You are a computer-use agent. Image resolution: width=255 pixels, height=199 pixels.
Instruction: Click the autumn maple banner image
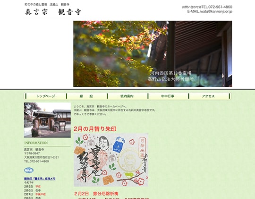click(153, 54)
